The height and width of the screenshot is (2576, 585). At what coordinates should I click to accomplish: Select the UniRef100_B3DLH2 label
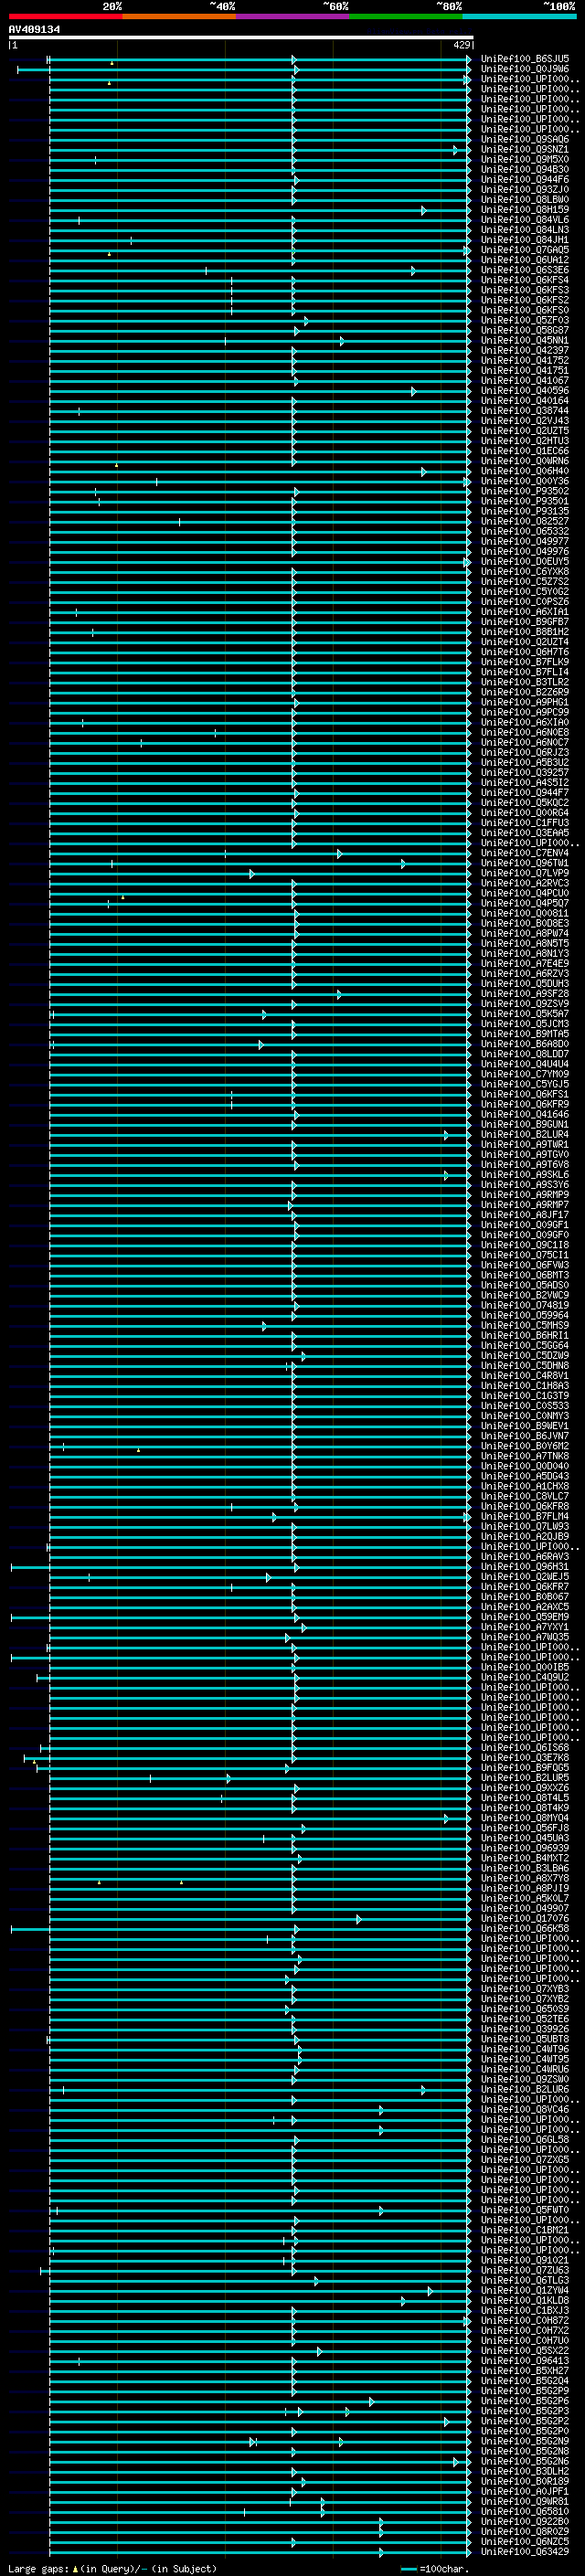coord(525,2471)
